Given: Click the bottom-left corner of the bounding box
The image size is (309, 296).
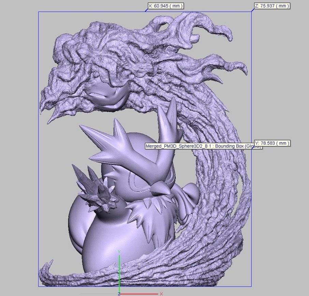Looking at the screenshot, I should click(39, 286).
